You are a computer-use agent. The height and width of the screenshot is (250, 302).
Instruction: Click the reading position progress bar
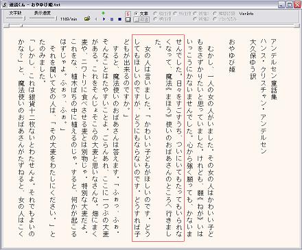[x=152, y=25]
